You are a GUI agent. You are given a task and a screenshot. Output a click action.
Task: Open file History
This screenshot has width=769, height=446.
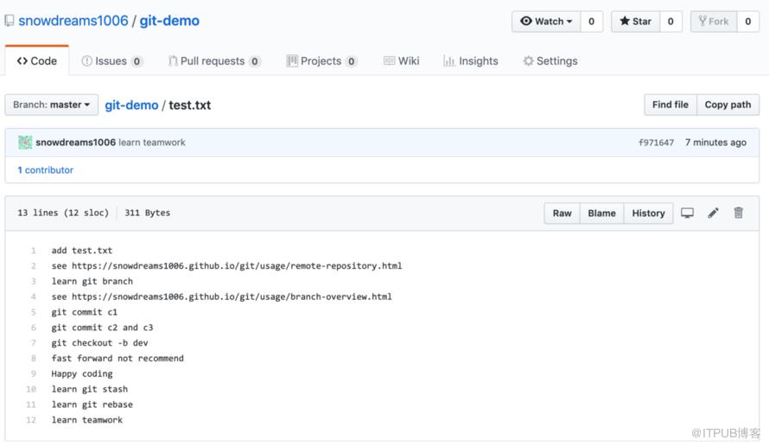pos(648,213)
